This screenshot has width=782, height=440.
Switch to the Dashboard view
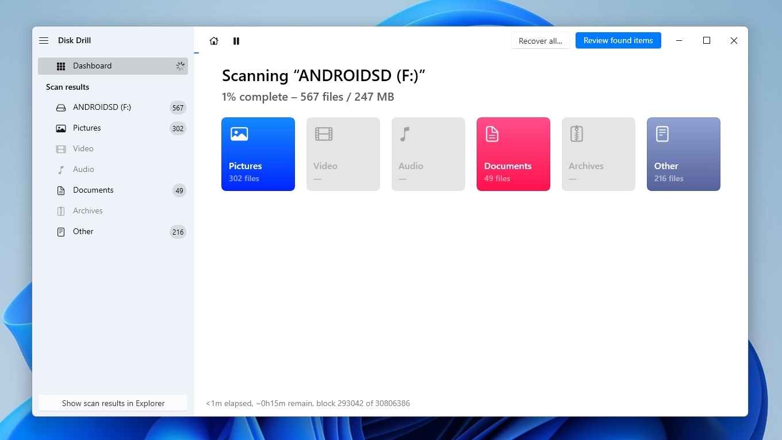pyautogui.click(x=92, y=66)
